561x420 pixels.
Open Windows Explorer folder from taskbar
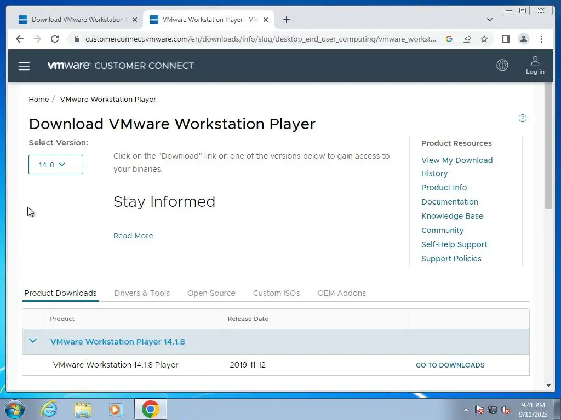click(x=83, y=409)
